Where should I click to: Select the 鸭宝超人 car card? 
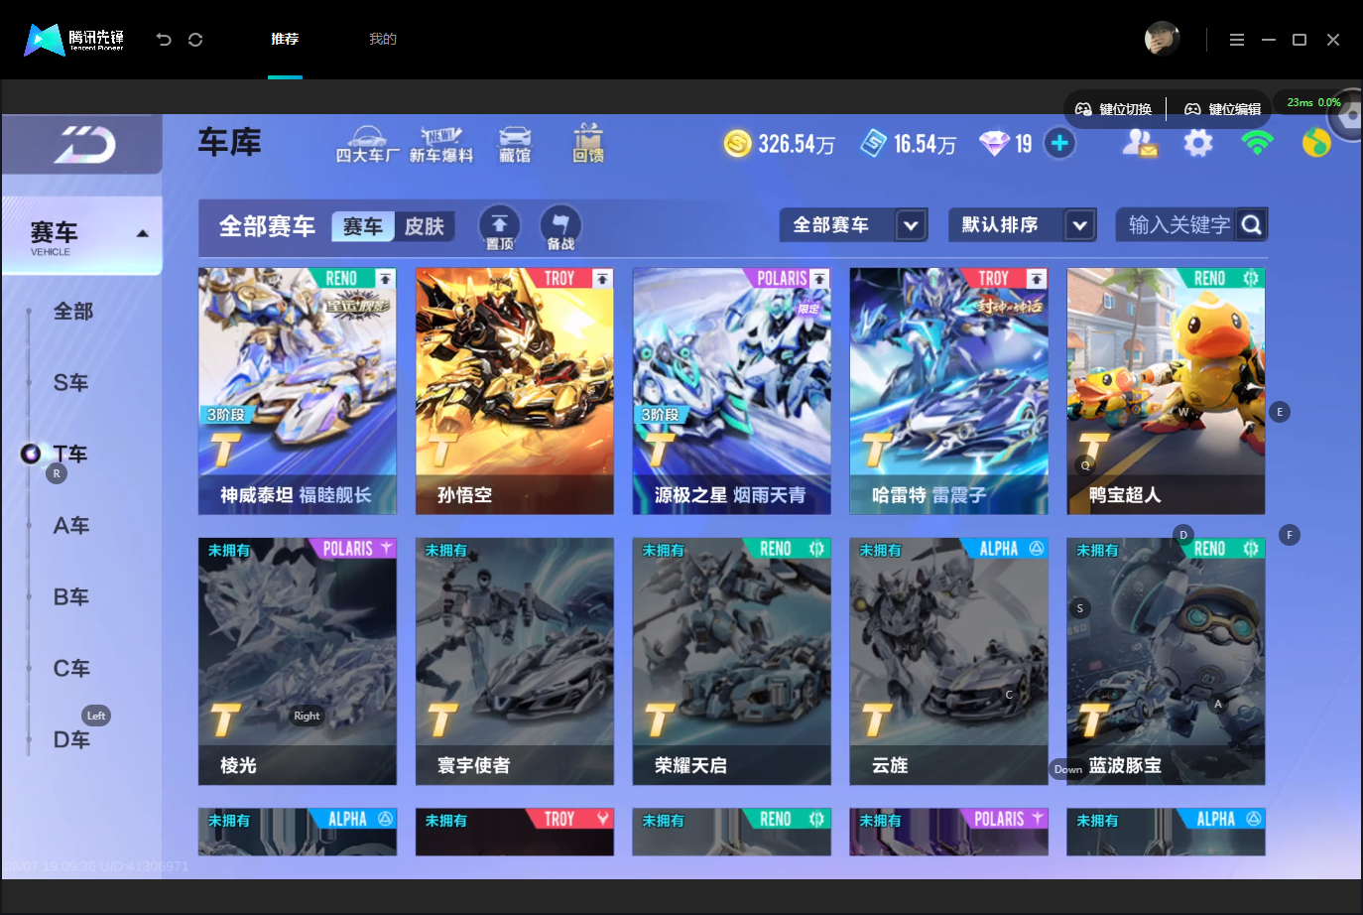(1167, 391)
